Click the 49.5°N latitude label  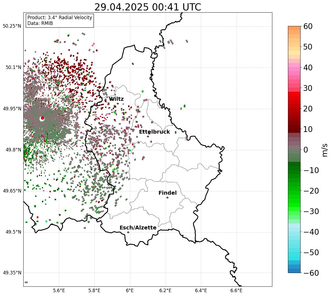(x=13, y=232)
